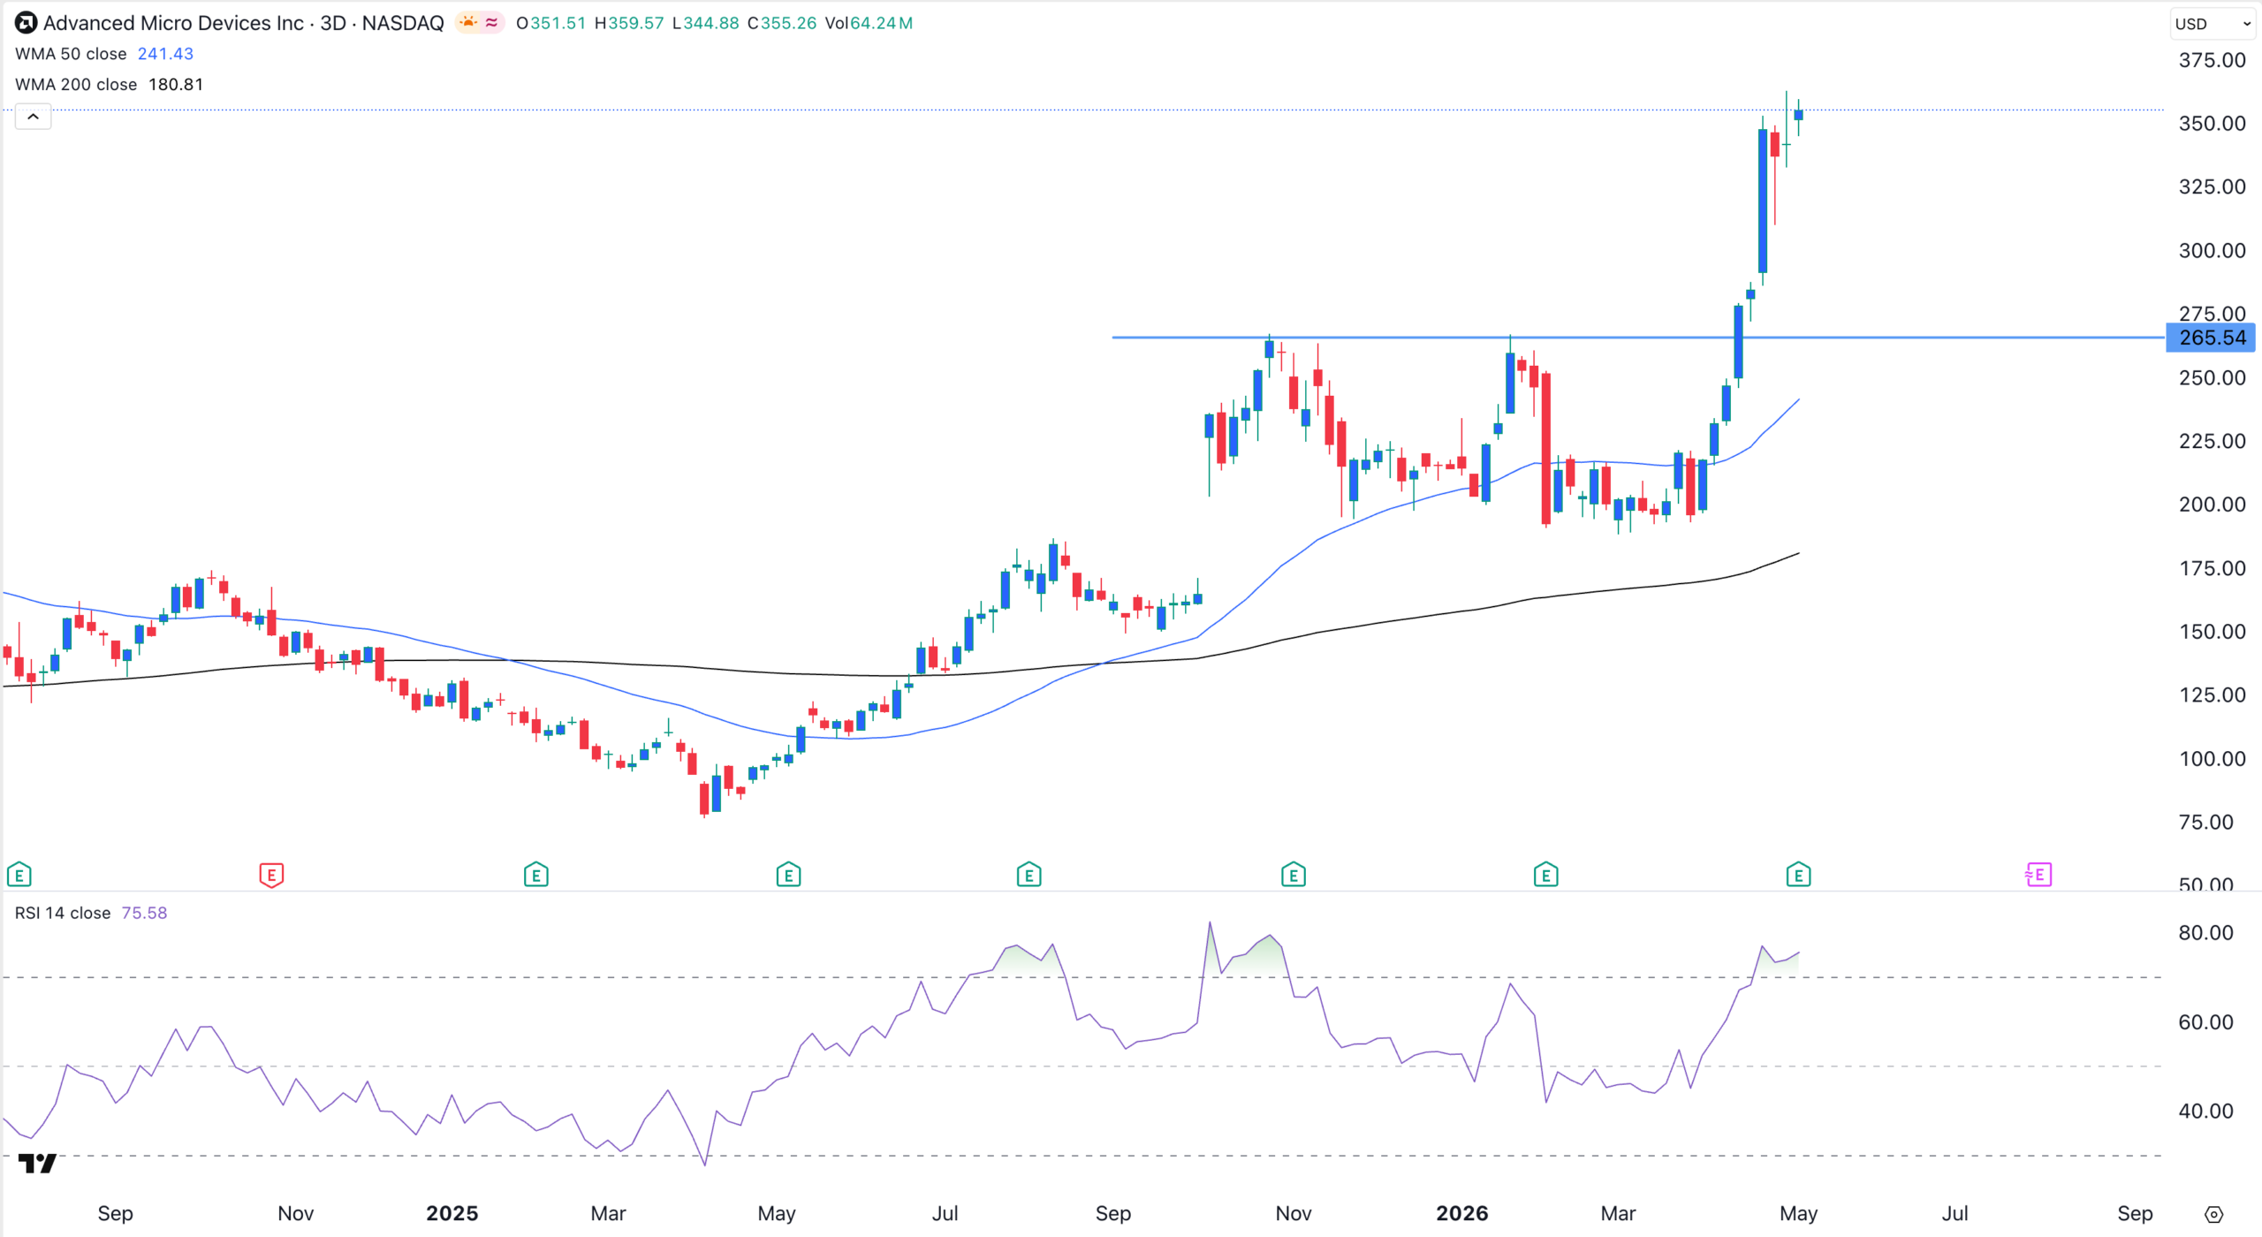Click the RSI value 75.58
Screen dimensions: 2262x1237
coord(144,913)
